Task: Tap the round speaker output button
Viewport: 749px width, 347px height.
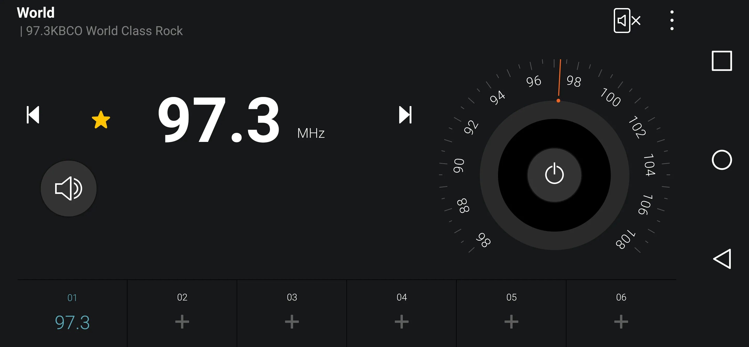Action: [69, 188]
